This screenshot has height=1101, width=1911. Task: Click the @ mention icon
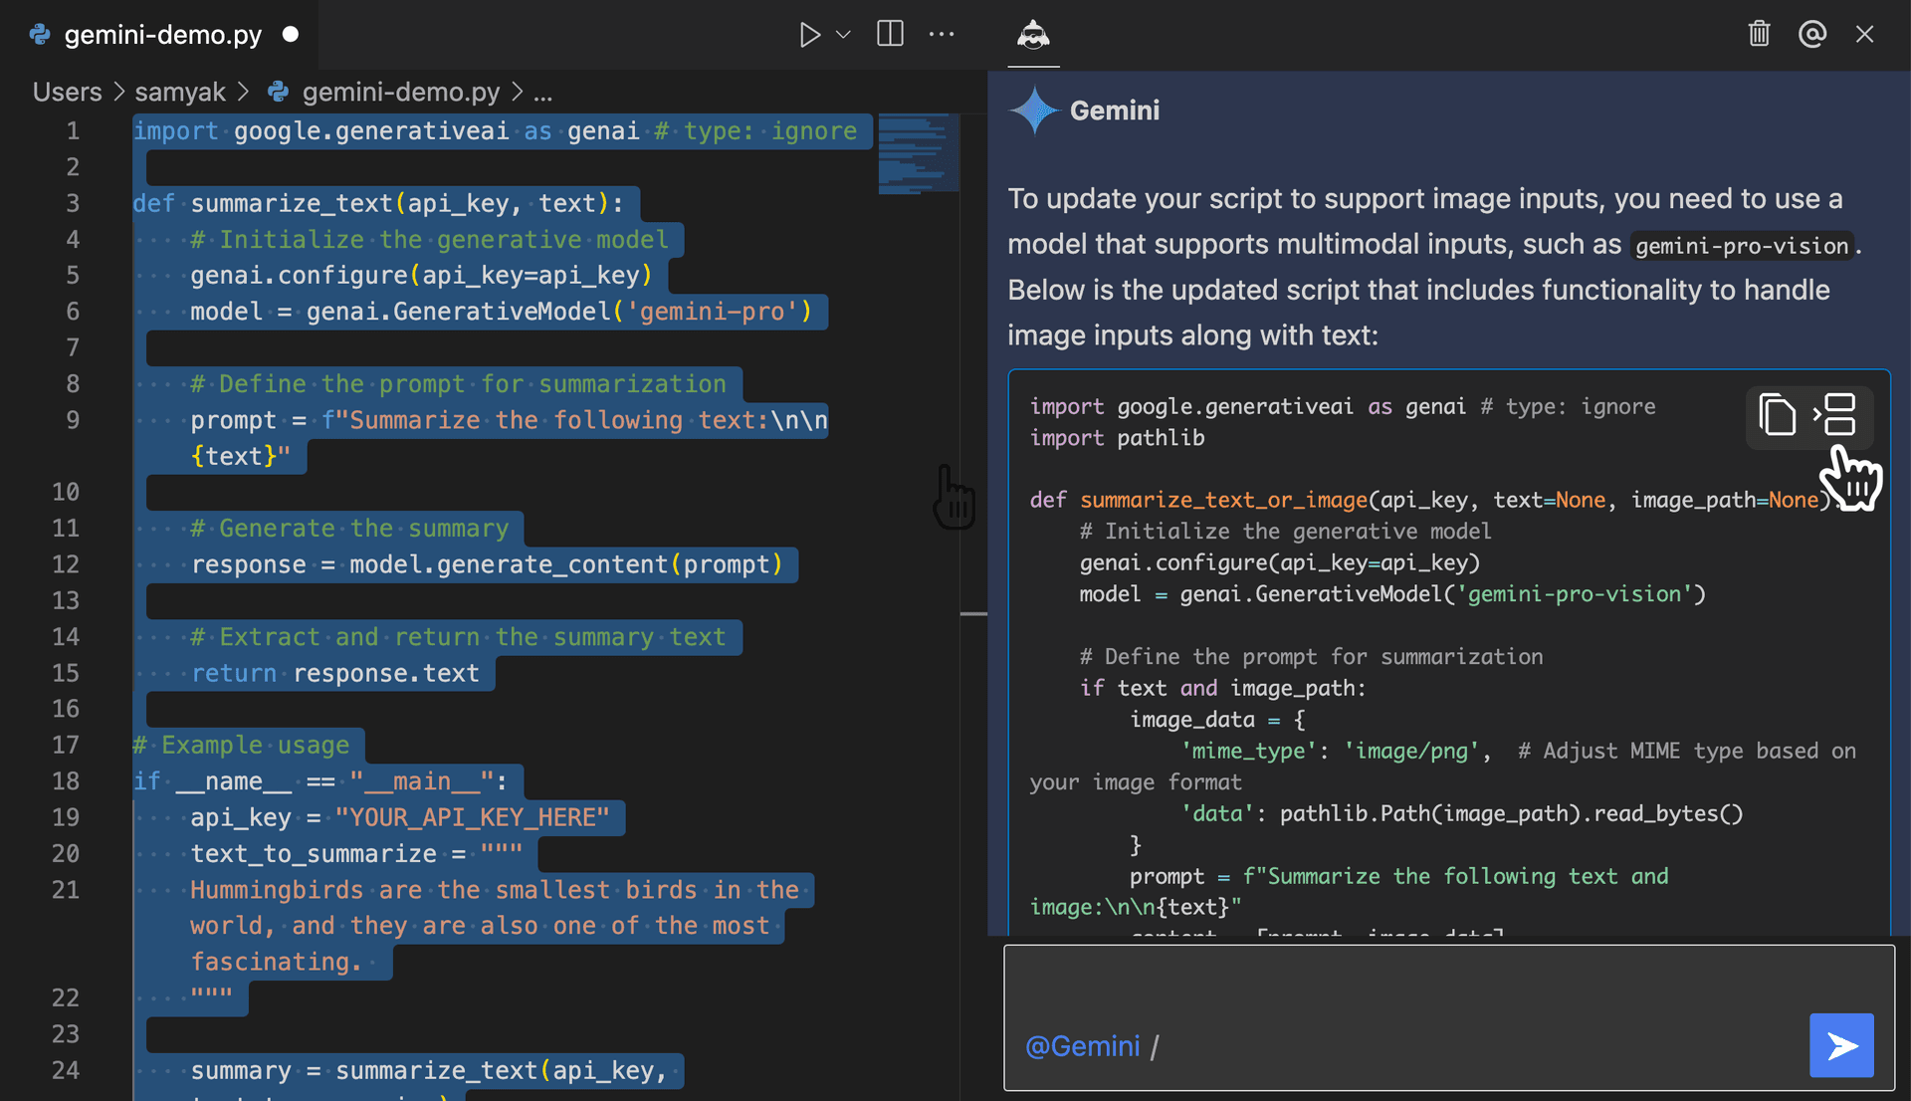click(1812, 34)
